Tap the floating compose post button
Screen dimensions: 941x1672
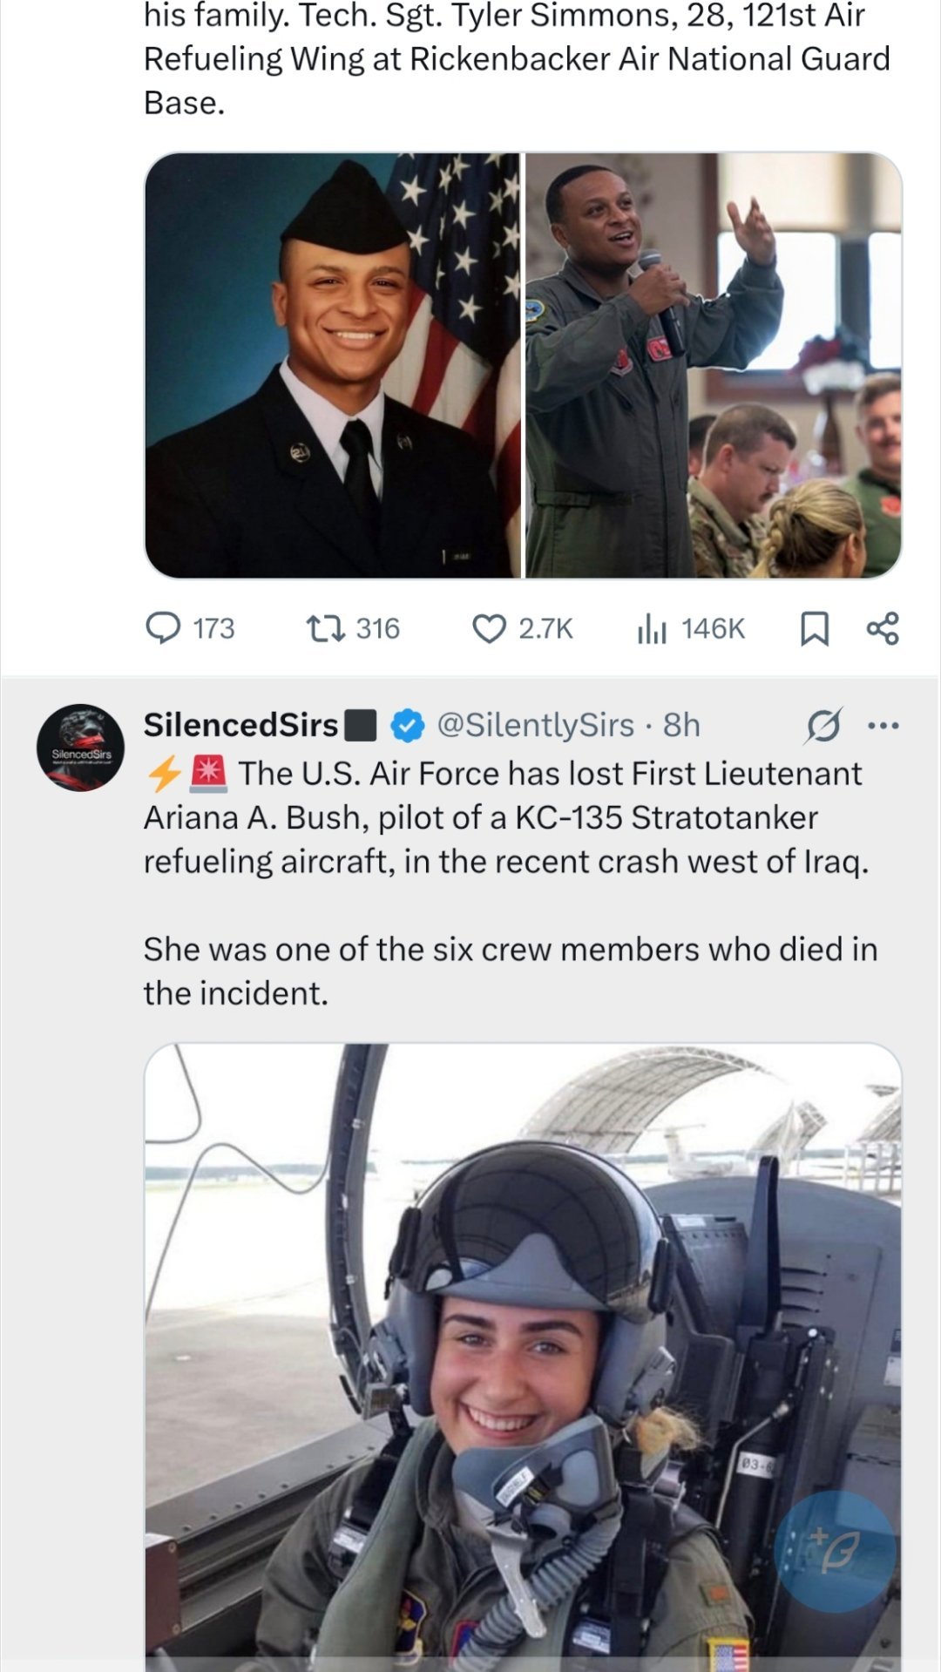834,1550
